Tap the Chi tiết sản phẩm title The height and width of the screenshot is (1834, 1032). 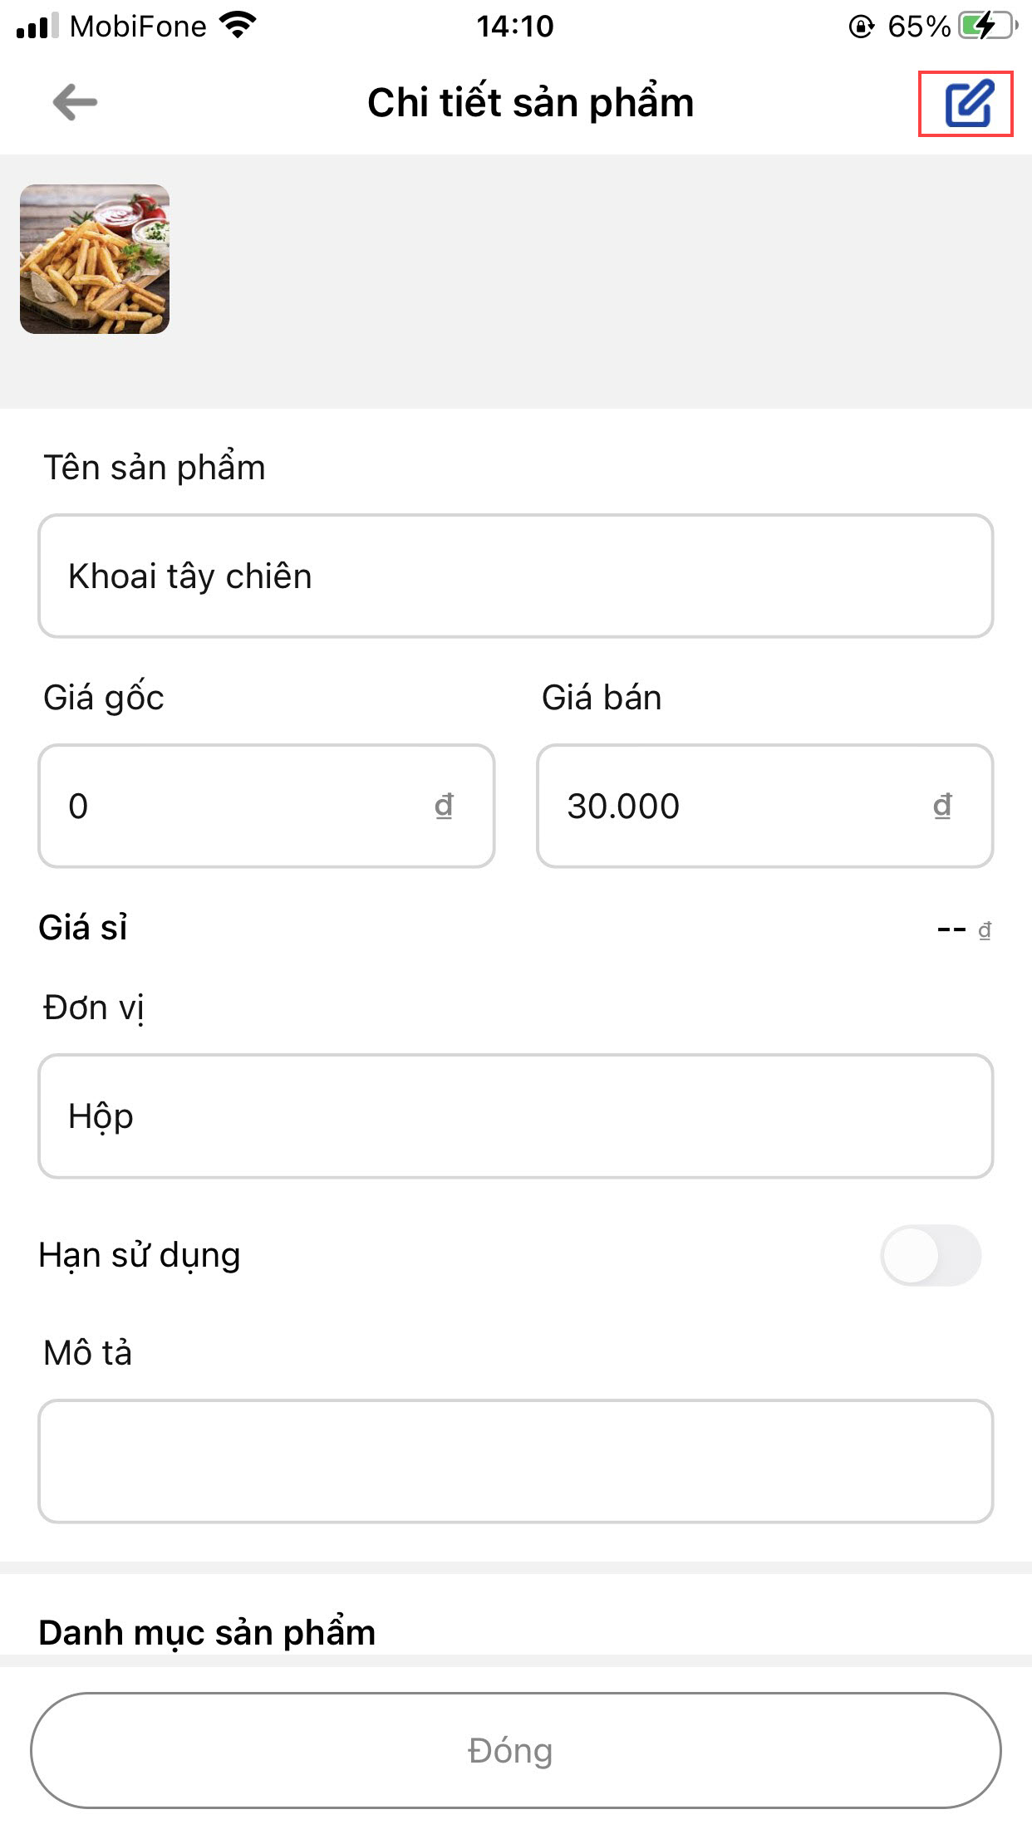coord(530,103)
